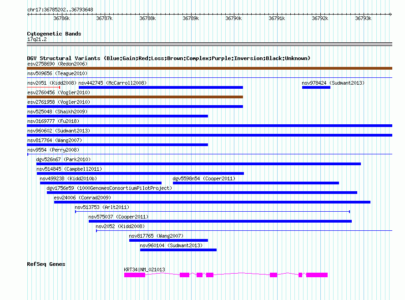Select the nsv960602 blue bar
Screen dimensions: 405x300
coord(209,135)
